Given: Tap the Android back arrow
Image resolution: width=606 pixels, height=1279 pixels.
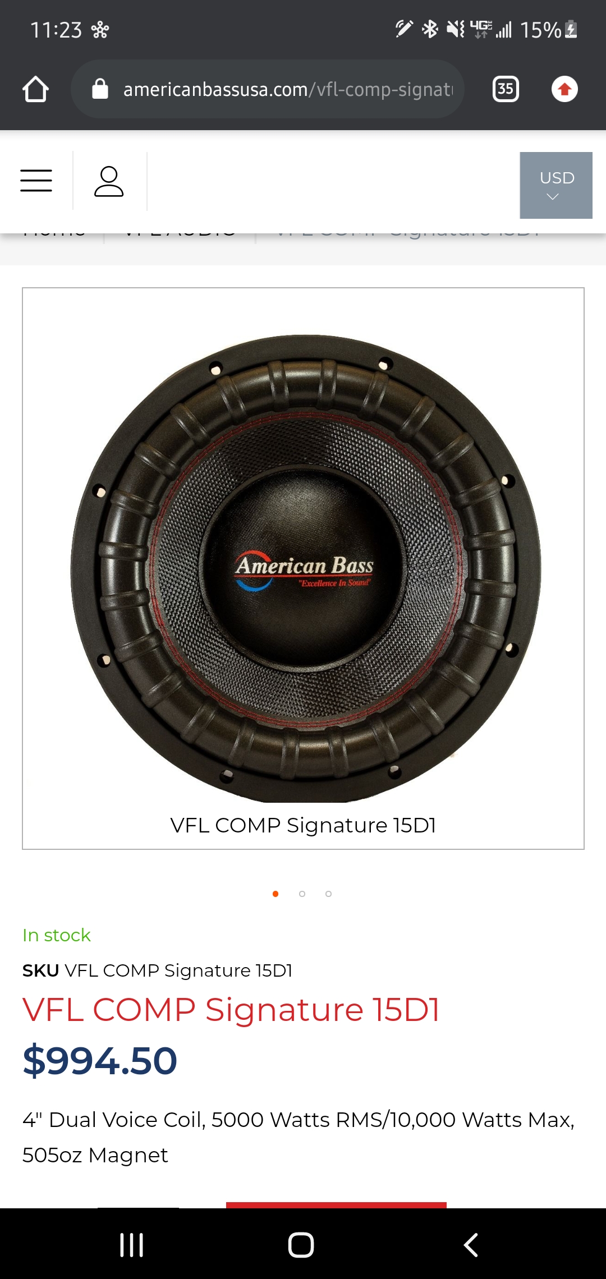Looking at the screenshot, I should coord(471,1245).
